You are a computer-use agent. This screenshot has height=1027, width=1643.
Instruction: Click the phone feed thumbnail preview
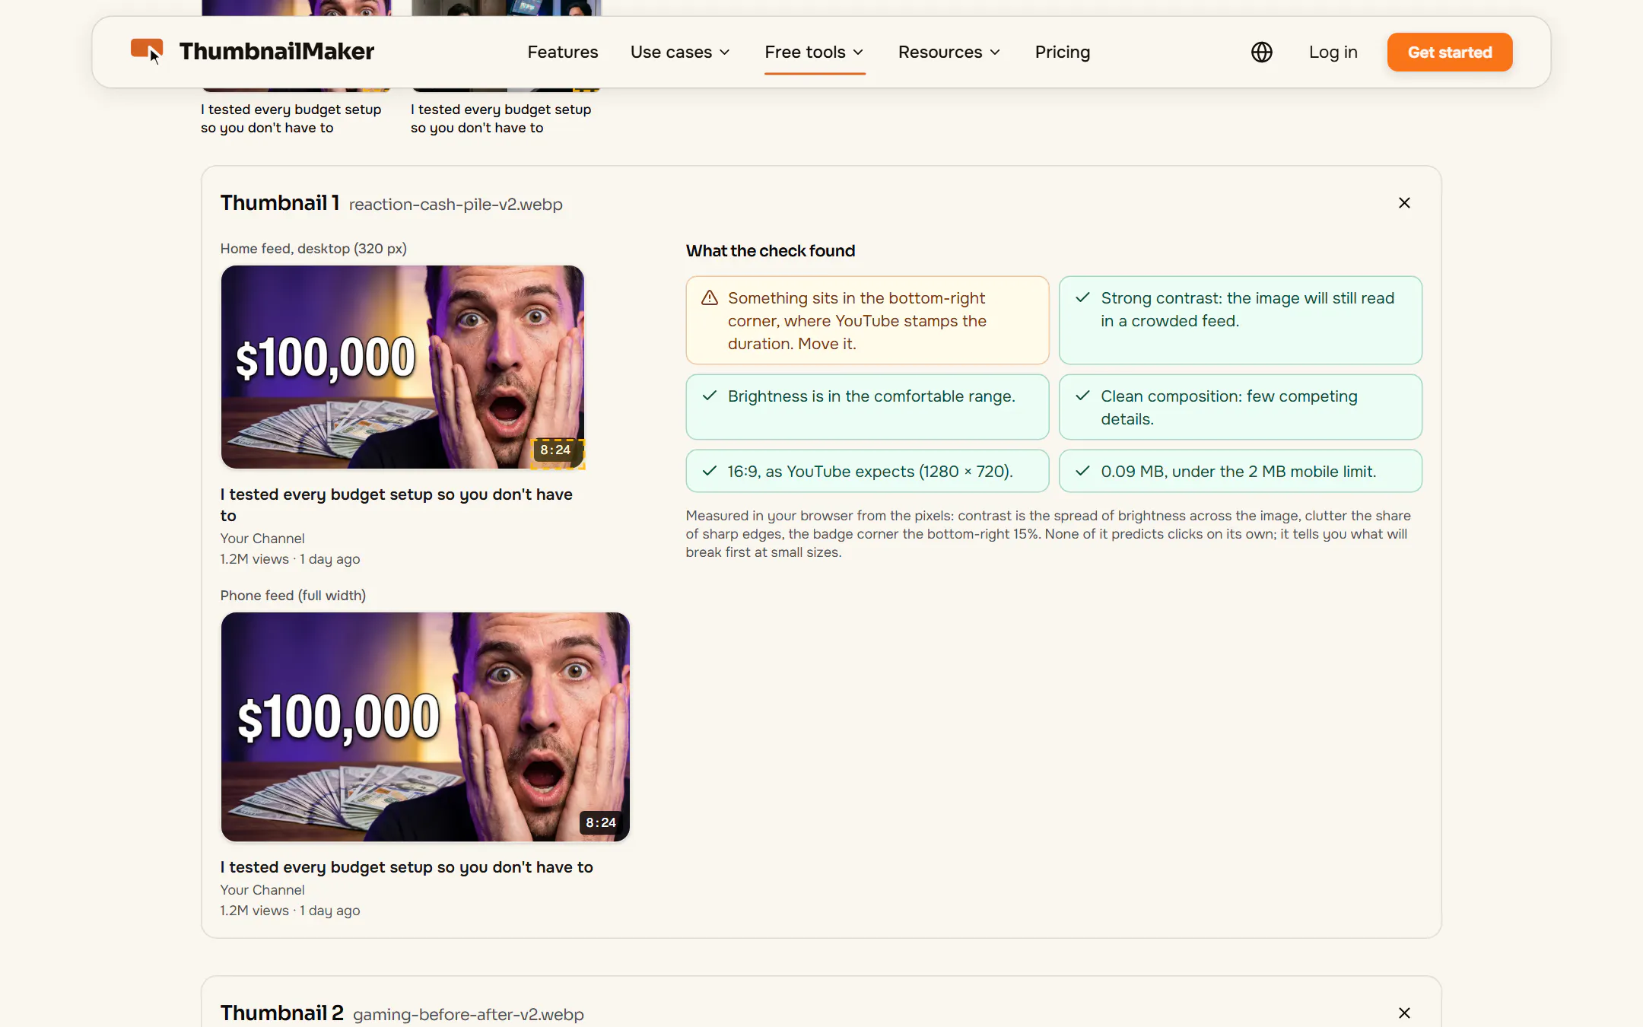click(425, 727)
